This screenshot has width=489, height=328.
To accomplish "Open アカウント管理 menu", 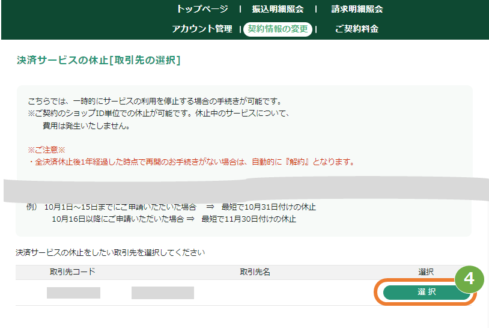I will (202, 29).
